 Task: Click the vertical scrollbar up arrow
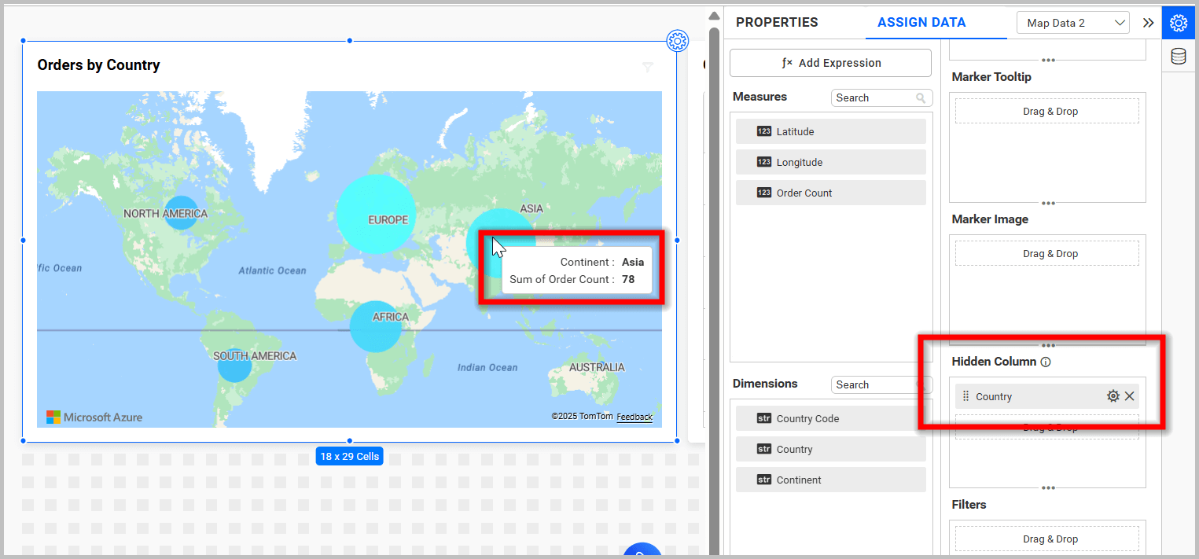(x=714, y=16)
